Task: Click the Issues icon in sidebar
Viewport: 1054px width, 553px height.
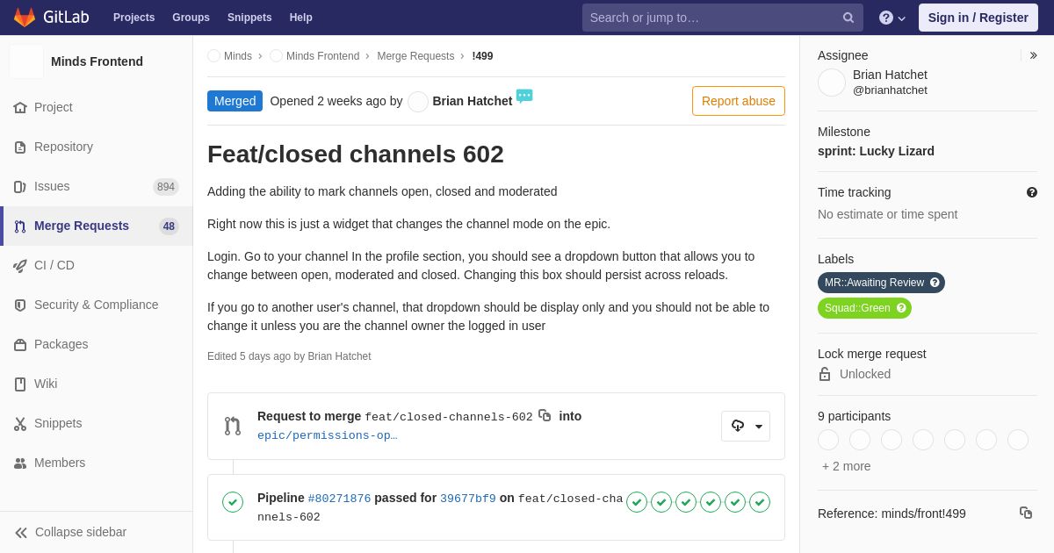Action: click(20, 186)
